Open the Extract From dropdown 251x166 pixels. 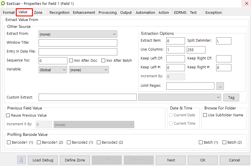coord(78,34)
